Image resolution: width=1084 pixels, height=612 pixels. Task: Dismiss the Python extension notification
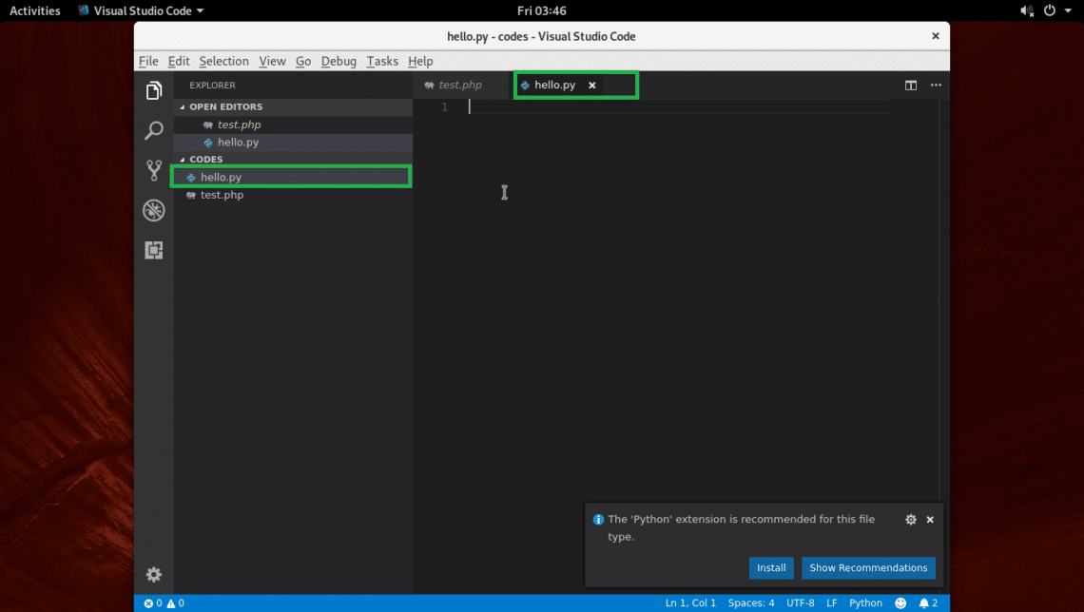click(x=930, y=520)
